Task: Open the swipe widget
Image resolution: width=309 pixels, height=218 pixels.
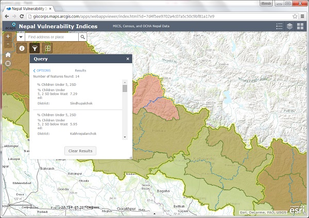Action: point(48,48)
